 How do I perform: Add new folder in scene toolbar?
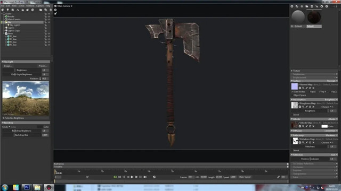pos(40,10)
